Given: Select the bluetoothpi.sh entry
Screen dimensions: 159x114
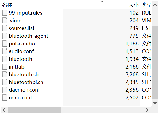Looking at the screenshot, I should [x=26, y=82].
